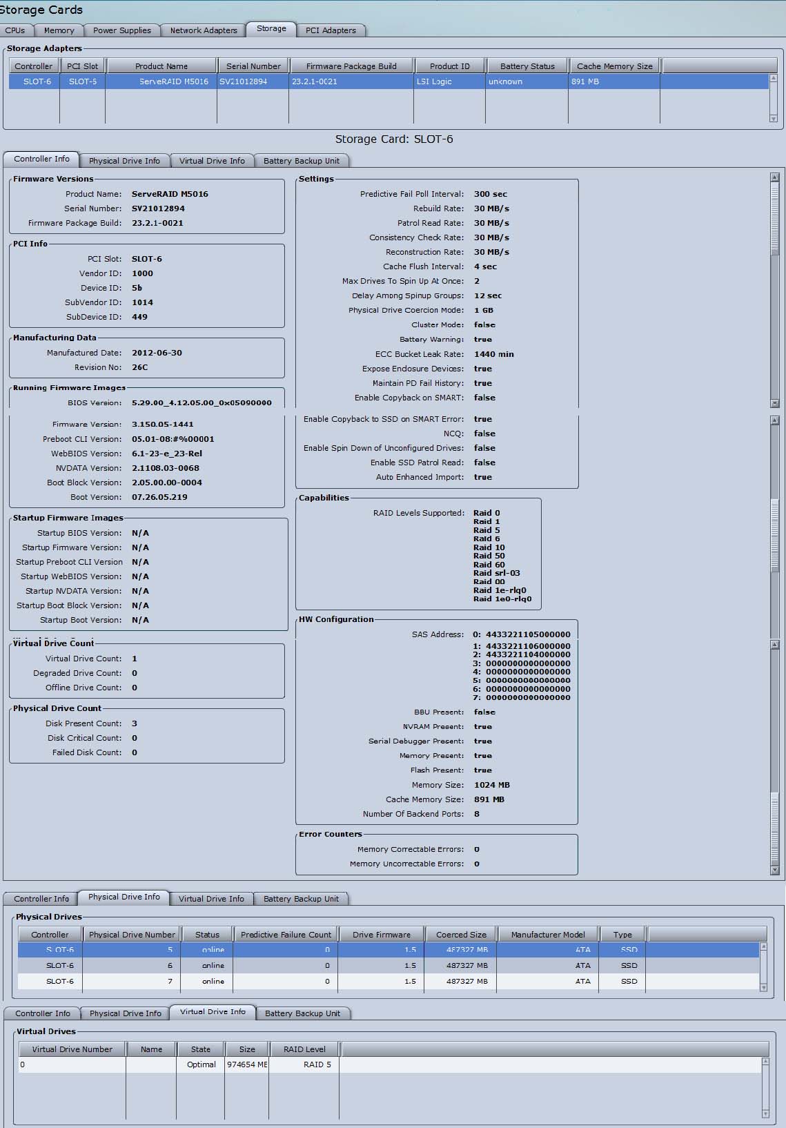Click revision number value 26C
This screenshot has height=1128, width=786.
pyautogui.click(x=139, y=367)
